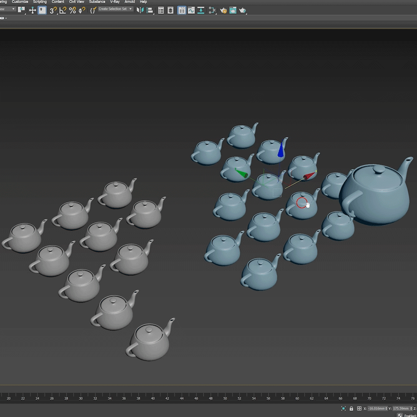
Task: Expand the Create Selection Set dropdown
Action: coord(131,9)
